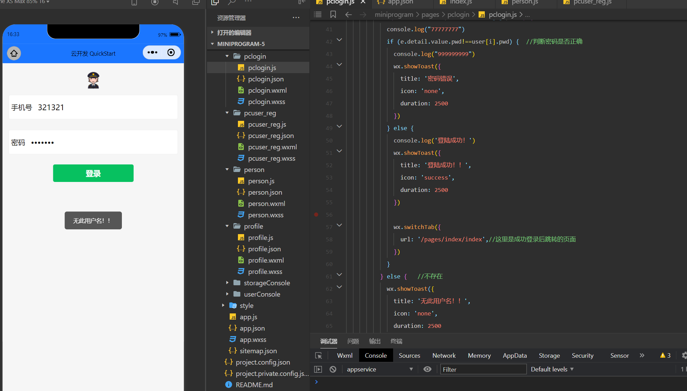This screenshot has width=687, height=391.
Task: Click the home icon in simulator
Action: click(14, 53)
